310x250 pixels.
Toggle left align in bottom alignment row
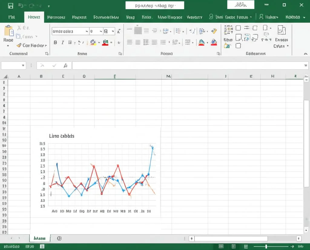pos(130,42)
